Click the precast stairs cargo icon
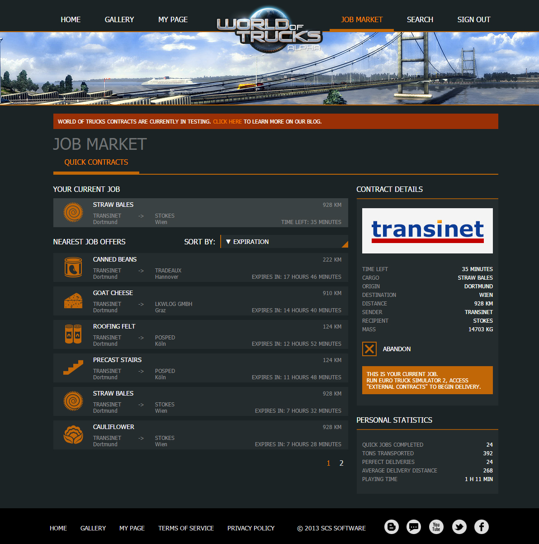 click(x=73, y=367)
